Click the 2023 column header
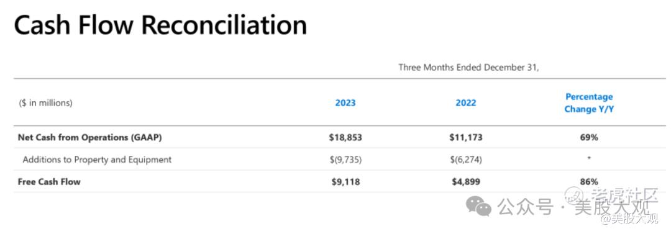Image resolution: width=671 pixels, height=234 pixels. [345, 103]
